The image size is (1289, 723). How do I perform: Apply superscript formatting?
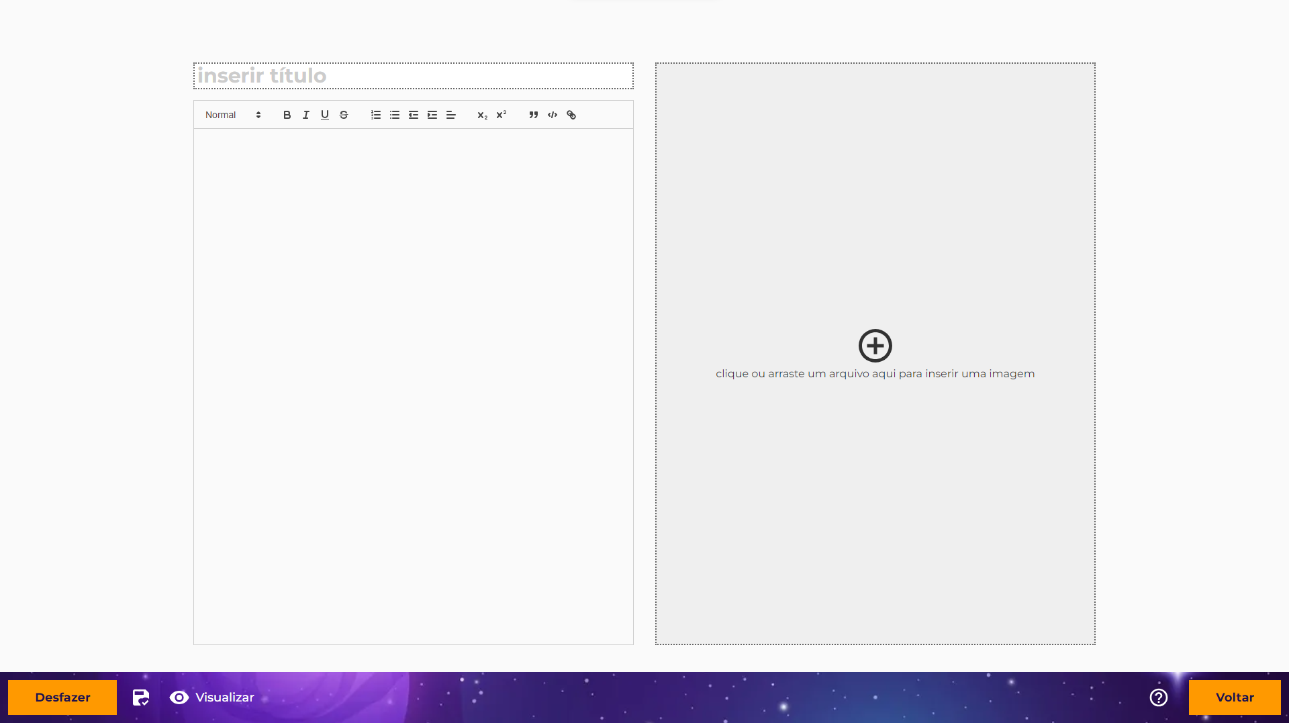(501, 115)
